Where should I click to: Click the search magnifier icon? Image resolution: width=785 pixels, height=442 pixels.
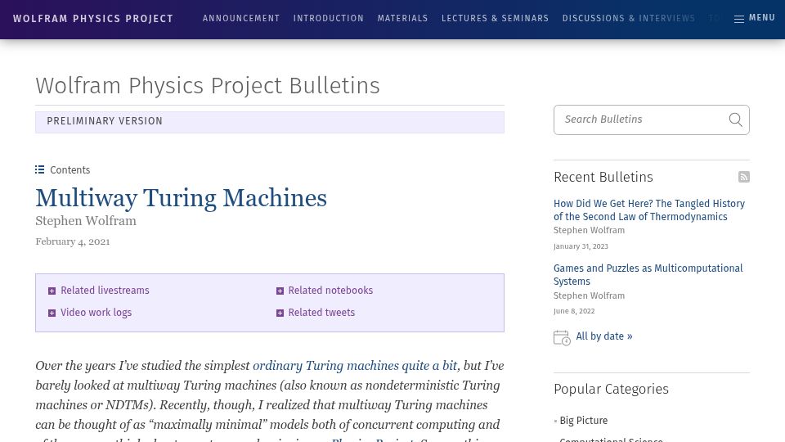[735, 120]
